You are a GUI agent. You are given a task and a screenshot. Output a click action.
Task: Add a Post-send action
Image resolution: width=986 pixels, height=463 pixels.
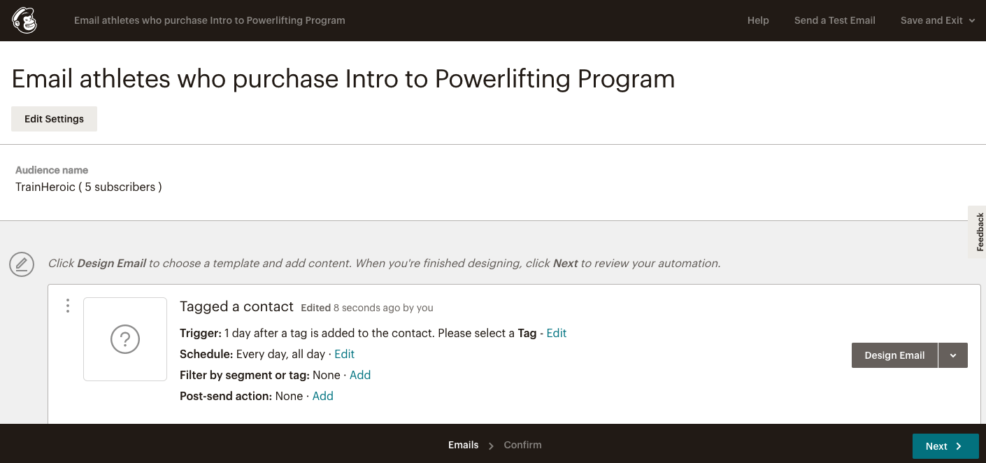323,396
